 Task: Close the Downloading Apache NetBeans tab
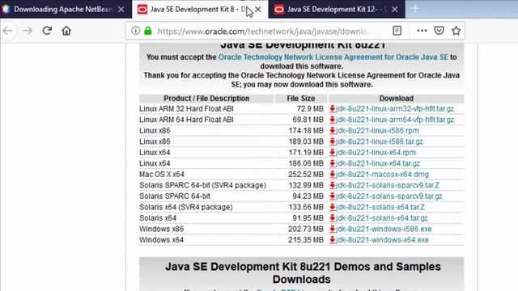tap(121, 9)
